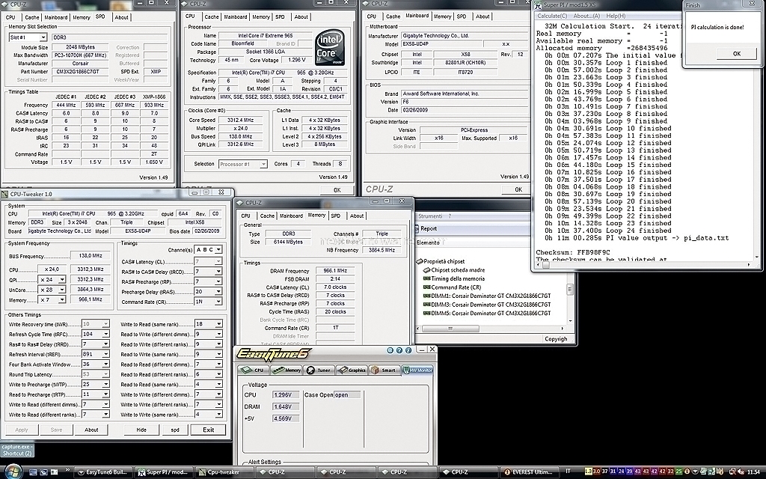Click the EVEREST vertical scrollbar thumb

[x=569, y=290]
